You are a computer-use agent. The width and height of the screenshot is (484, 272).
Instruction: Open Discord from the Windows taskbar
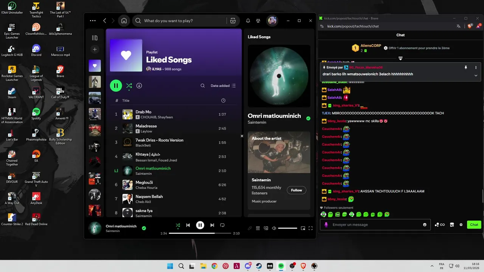pyautogui.click(x=248, y=266)
